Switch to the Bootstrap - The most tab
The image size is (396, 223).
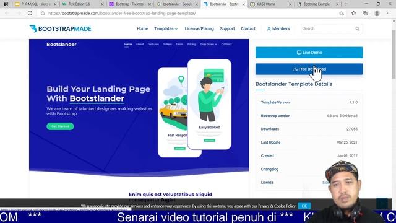[130, 4]
